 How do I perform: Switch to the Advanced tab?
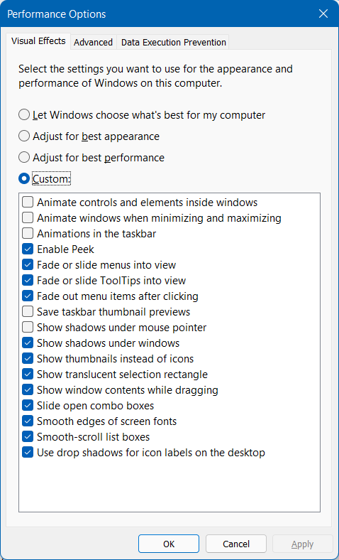[x=94, y=42]
